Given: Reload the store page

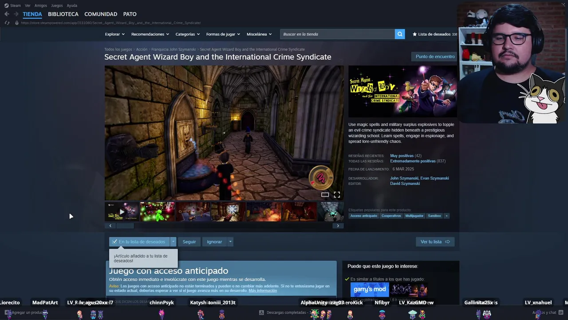Looking at the screenshot, I should (7, 23).
